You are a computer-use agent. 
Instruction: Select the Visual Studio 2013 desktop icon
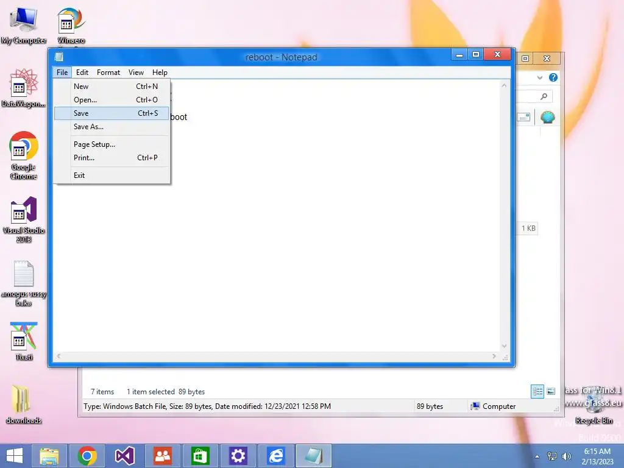tap(24, 219)
